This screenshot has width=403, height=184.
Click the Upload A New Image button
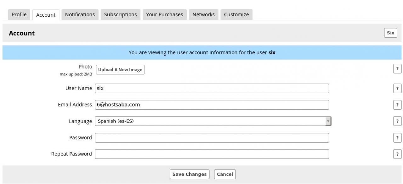pos(120,70)
